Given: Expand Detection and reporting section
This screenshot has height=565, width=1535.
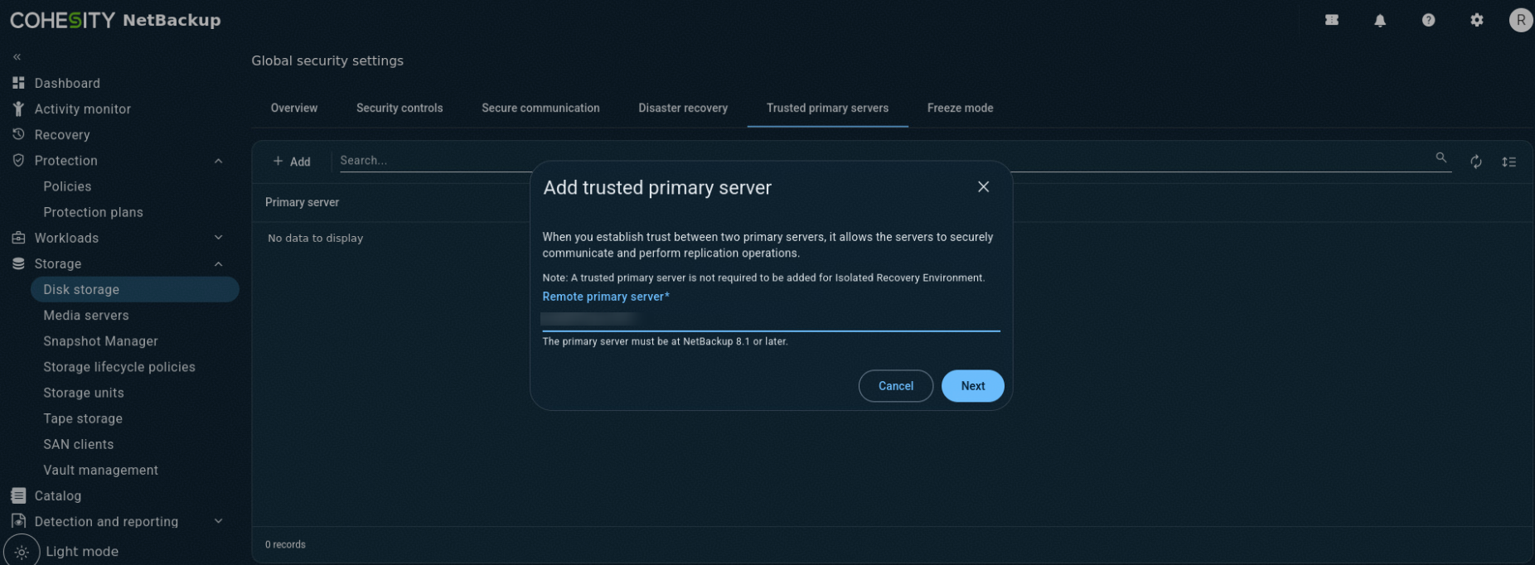Looking at the screenshot, I should coord(218,521).
